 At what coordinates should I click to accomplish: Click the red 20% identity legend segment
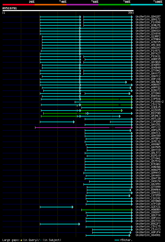click(x=19, y=5)
